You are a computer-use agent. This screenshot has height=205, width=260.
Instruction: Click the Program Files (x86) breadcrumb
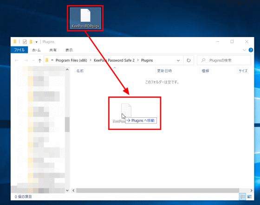point(71,60)
